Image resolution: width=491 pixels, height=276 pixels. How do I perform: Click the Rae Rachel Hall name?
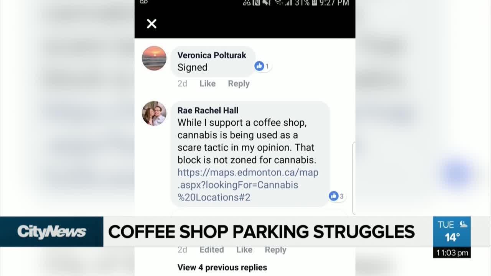[x=208, y=110]
